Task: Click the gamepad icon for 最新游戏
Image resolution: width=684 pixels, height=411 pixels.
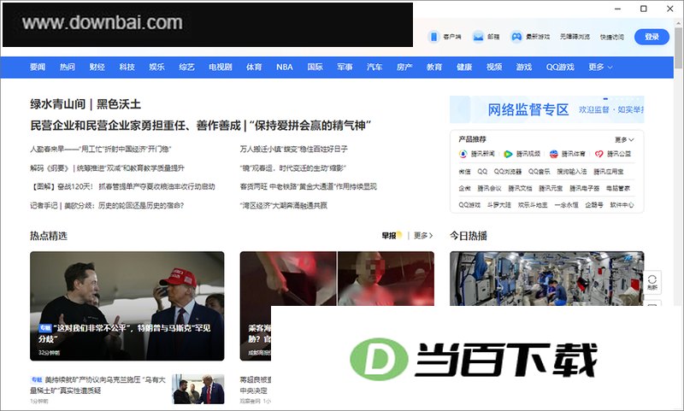Action: click(516, 37)
